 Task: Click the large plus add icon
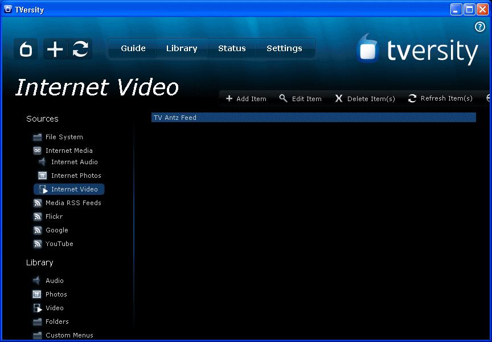55,49
